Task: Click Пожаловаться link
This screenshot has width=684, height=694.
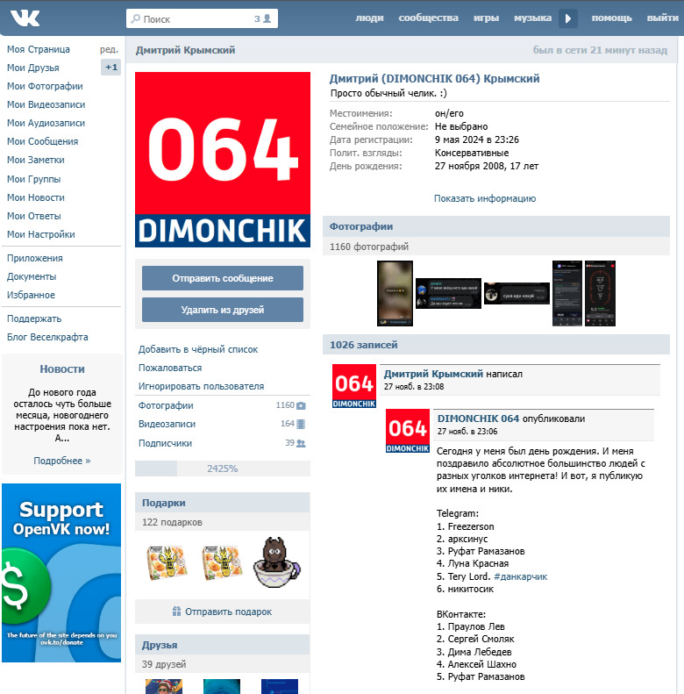Action: point(170,368)
